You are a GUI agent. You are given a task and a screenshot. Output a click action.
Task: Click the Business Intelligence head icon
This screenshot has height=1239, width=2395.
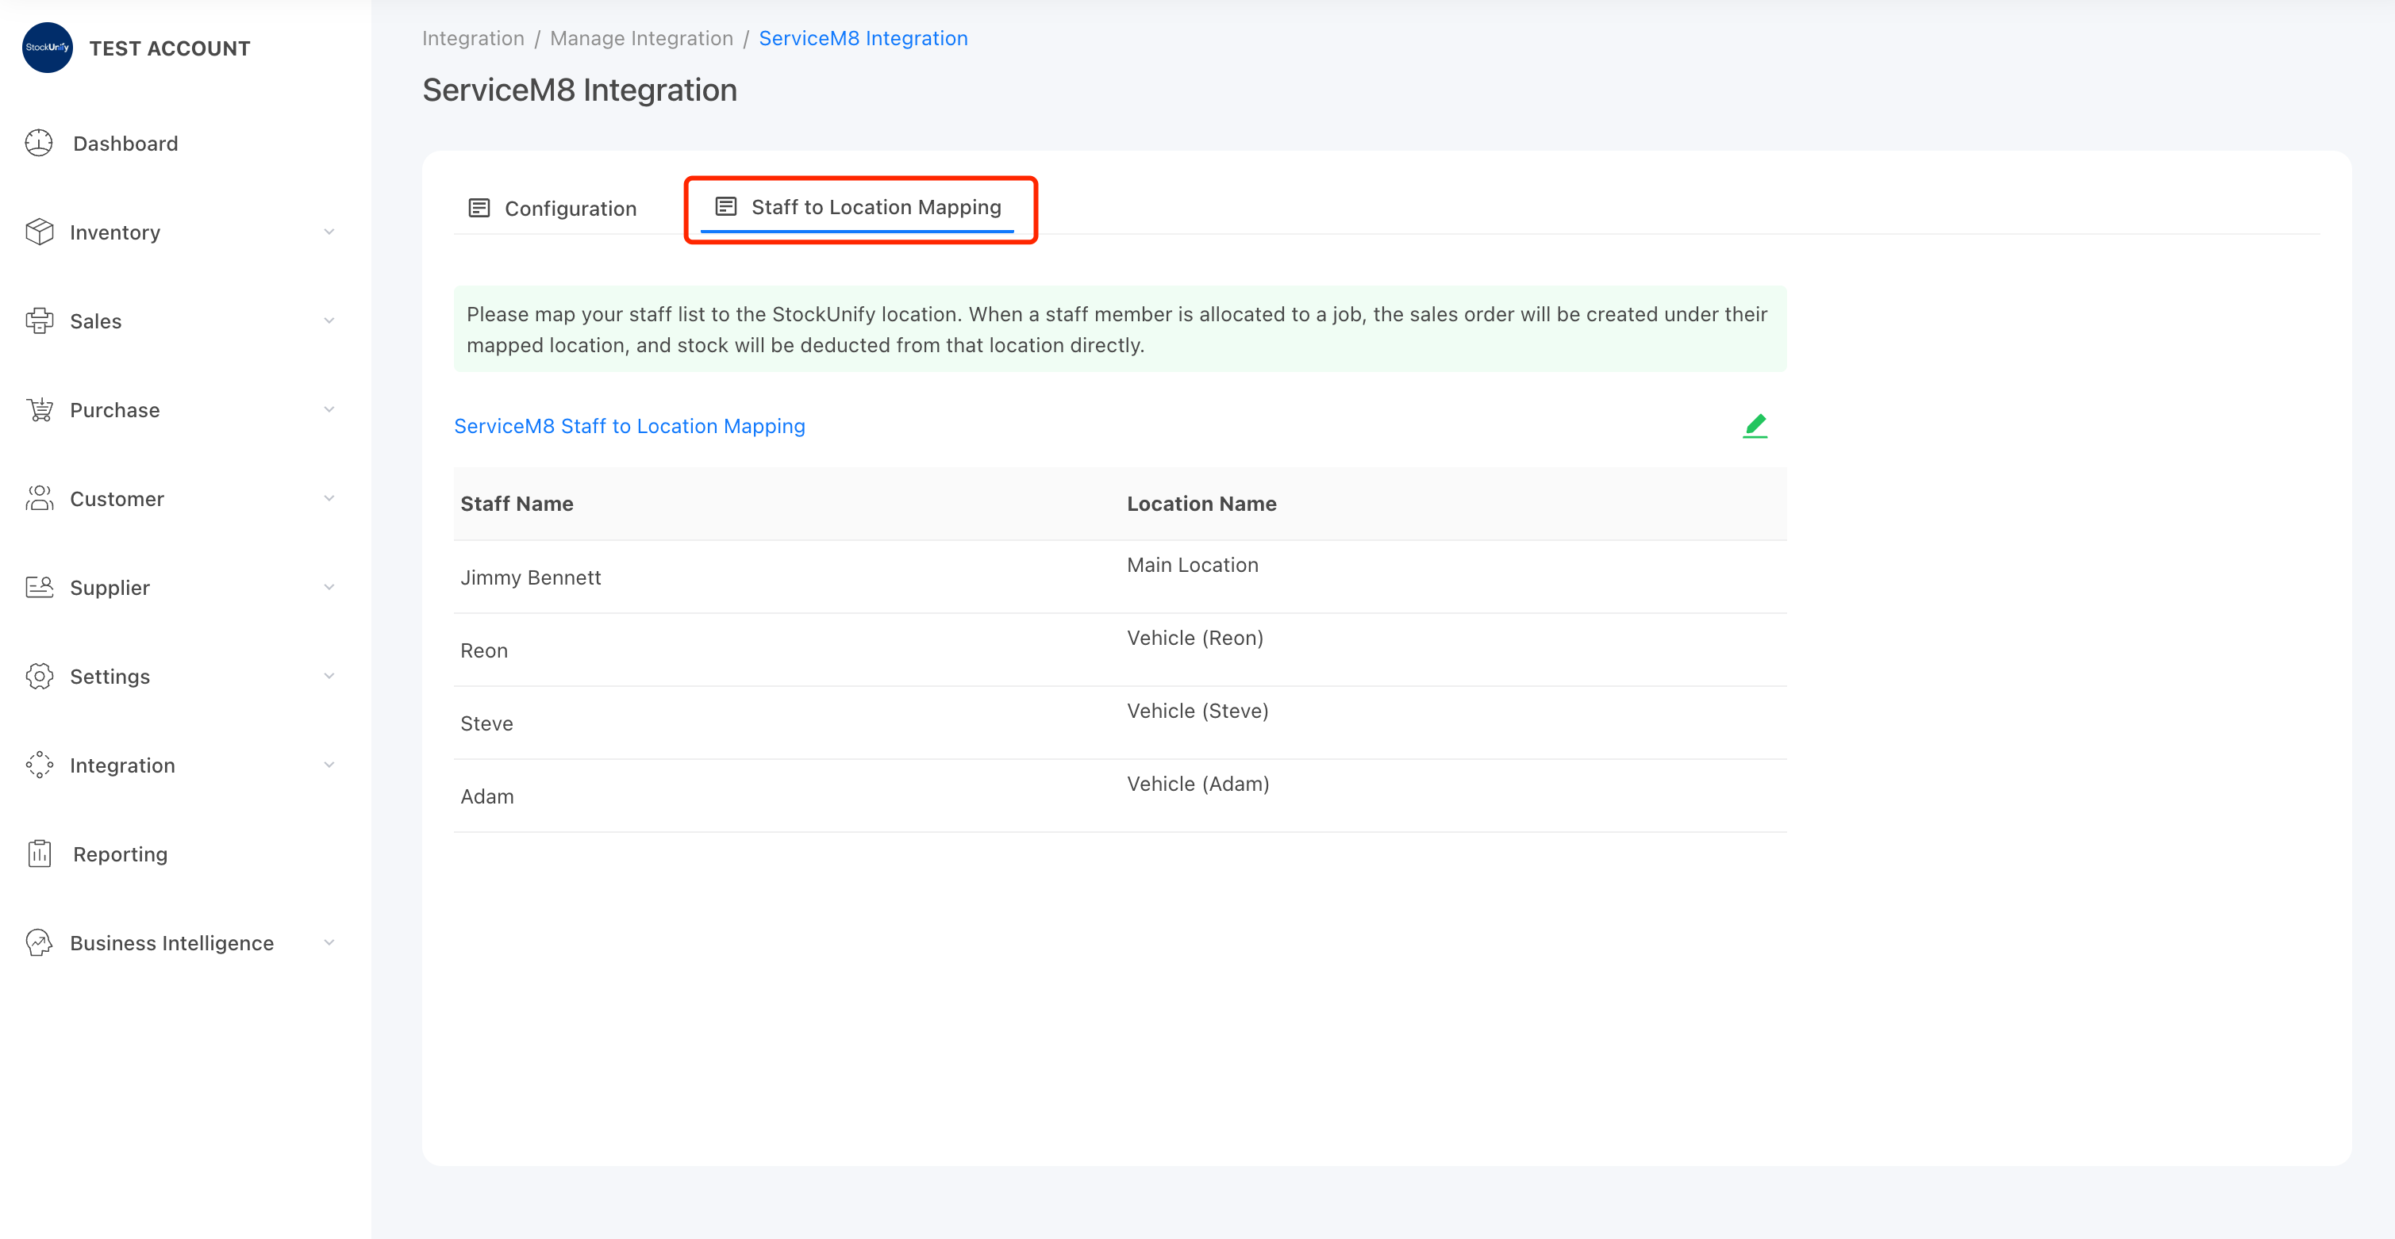(39, 942)
